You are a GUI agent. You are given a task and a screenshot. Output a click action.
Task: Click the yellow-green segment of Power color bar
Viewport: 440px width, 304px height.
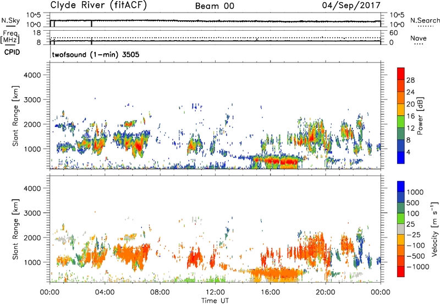tap(401, 122)
